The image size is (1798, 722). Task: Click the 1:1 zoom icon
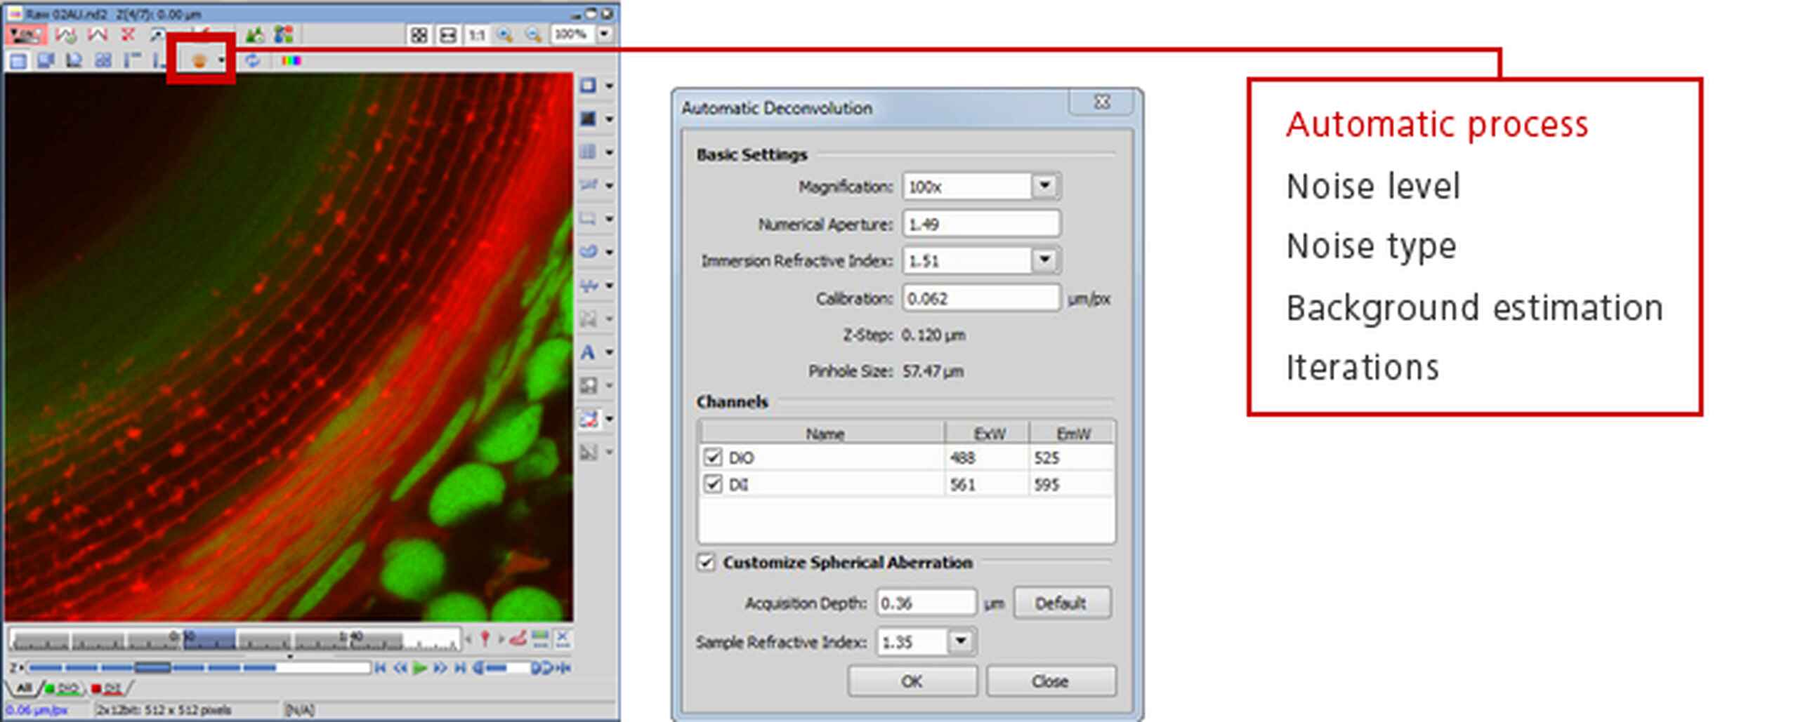tap(477, 34)
